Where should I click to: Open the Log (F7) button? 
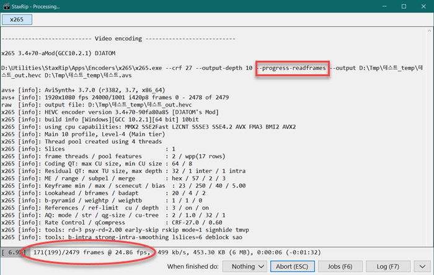[x=387, y=266]
